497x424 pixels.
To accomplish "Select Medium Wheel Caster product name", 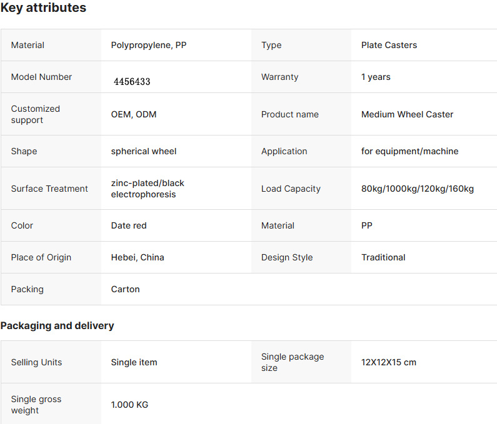I will tap(407, 114).
